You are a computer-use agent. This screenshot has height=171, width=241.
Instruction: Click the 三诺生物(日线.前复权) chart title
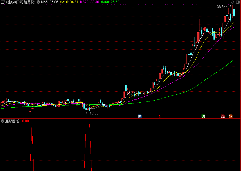tap(18, 2)
